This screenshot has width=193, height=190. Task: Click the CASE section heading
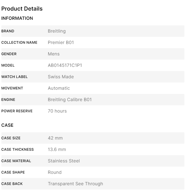pos(8,125)
